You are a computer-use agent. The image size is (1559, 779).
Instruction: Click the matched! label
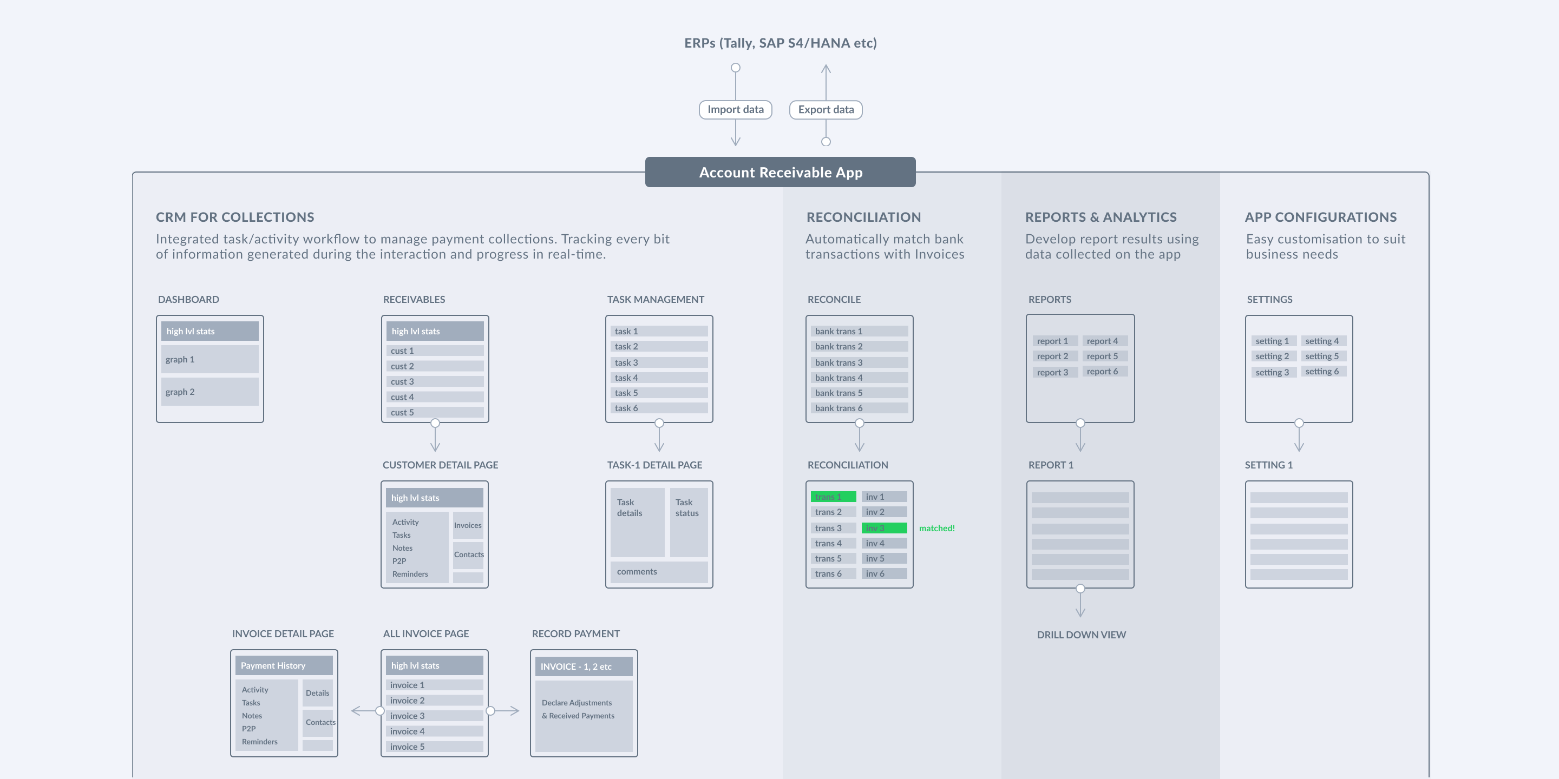click(937, 528)
